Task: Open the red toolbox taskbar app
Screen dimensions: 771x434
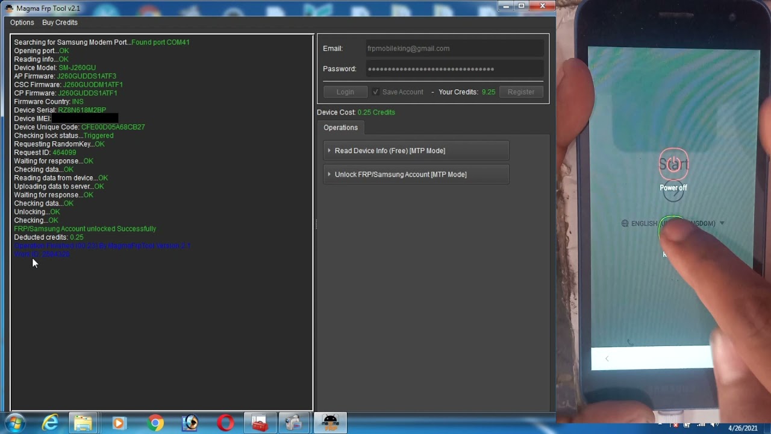Action: (x=260, y=424)
